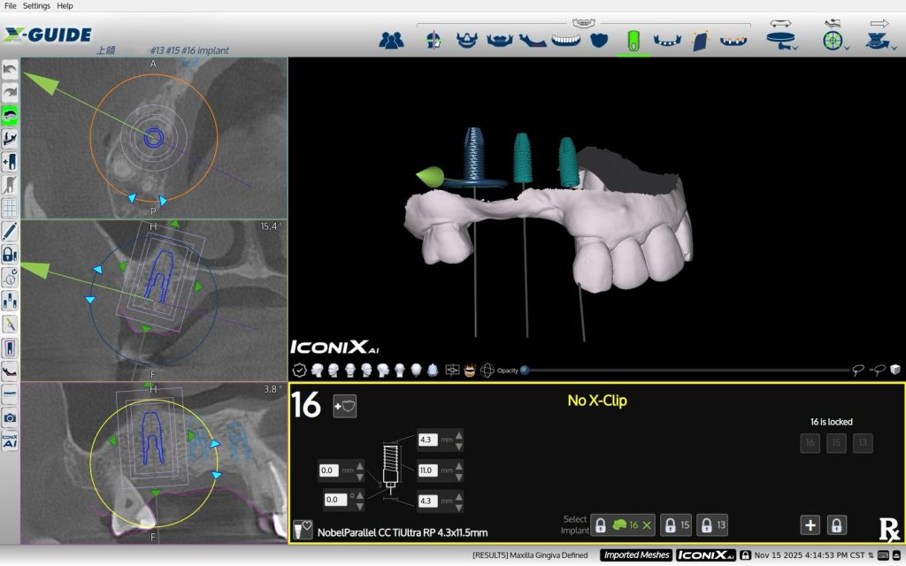The height and width of the screenshot is (566, 906).
Task: Open the patients icon in top toolbar
Action: click(x=391, y=40)
